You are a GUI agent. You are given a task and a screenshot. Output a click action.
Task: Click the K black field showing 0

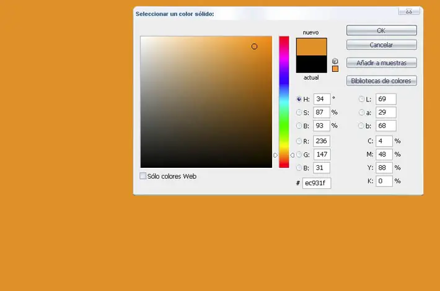[384, 181]
